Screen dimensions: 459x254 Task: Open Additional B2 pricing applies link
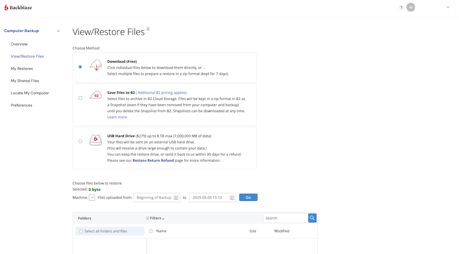click(161, 93)
